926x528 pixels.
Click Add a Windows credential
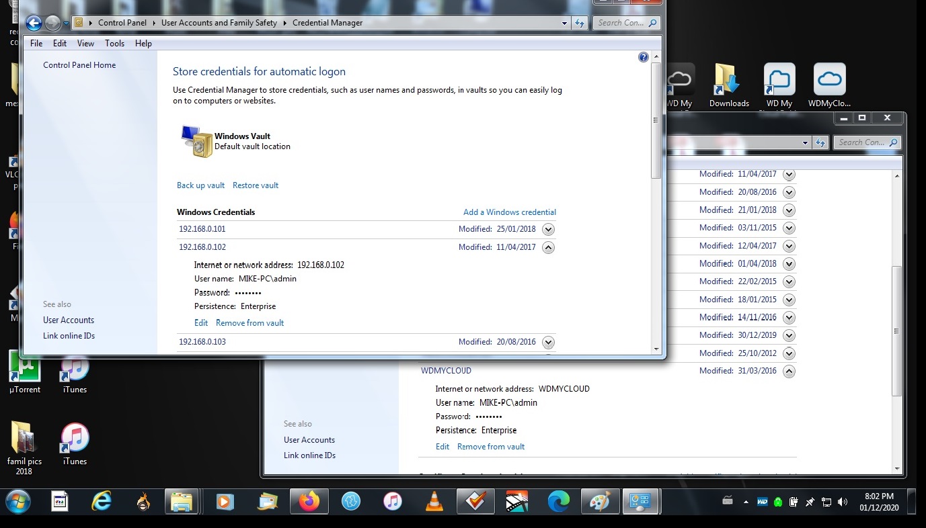click(x=510, y=212)
